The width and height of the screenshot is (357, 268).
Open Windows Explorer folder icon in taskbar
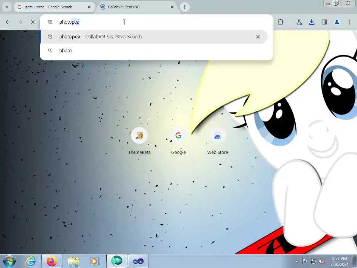click(74, 261)
